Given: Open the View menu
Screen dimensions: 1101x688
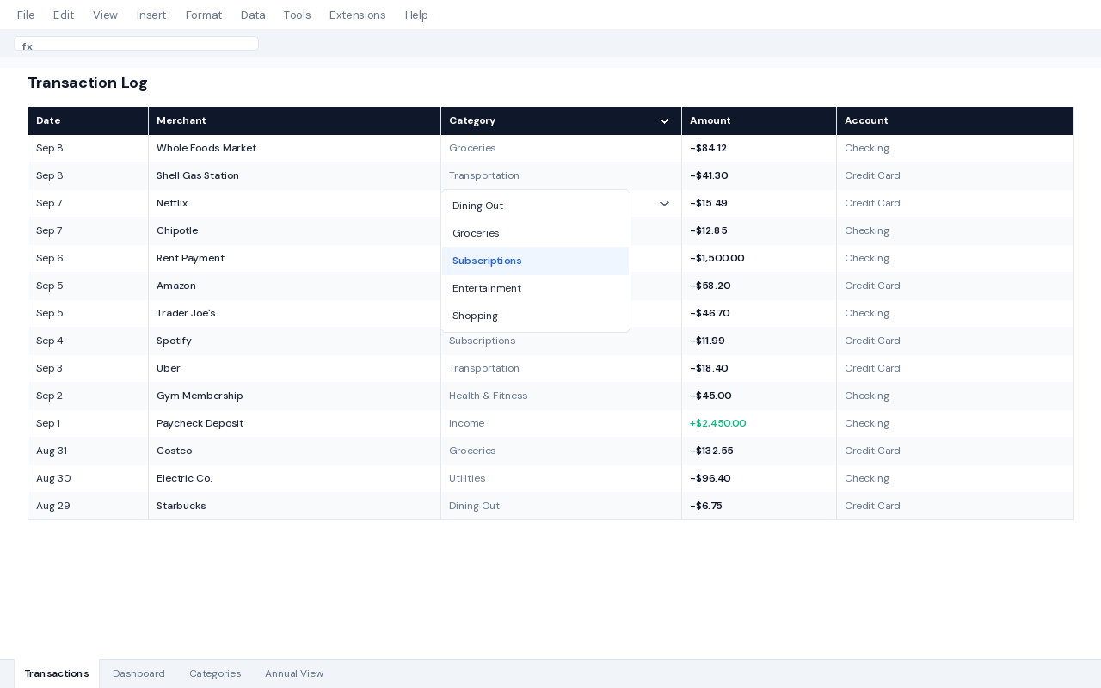Looking at the screenshot, I should [105, 15].
